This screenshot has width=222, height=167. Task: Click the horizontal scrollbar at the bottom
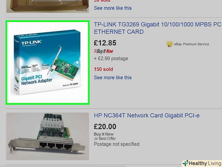63,166
